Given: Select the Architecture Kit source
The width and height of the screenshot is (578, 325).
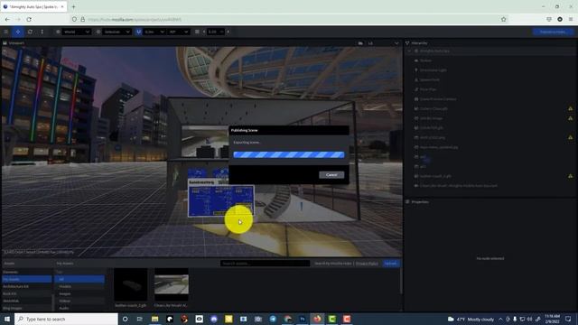Looking at the screenshot, I should pyautogui.click(x=26, y=286).
